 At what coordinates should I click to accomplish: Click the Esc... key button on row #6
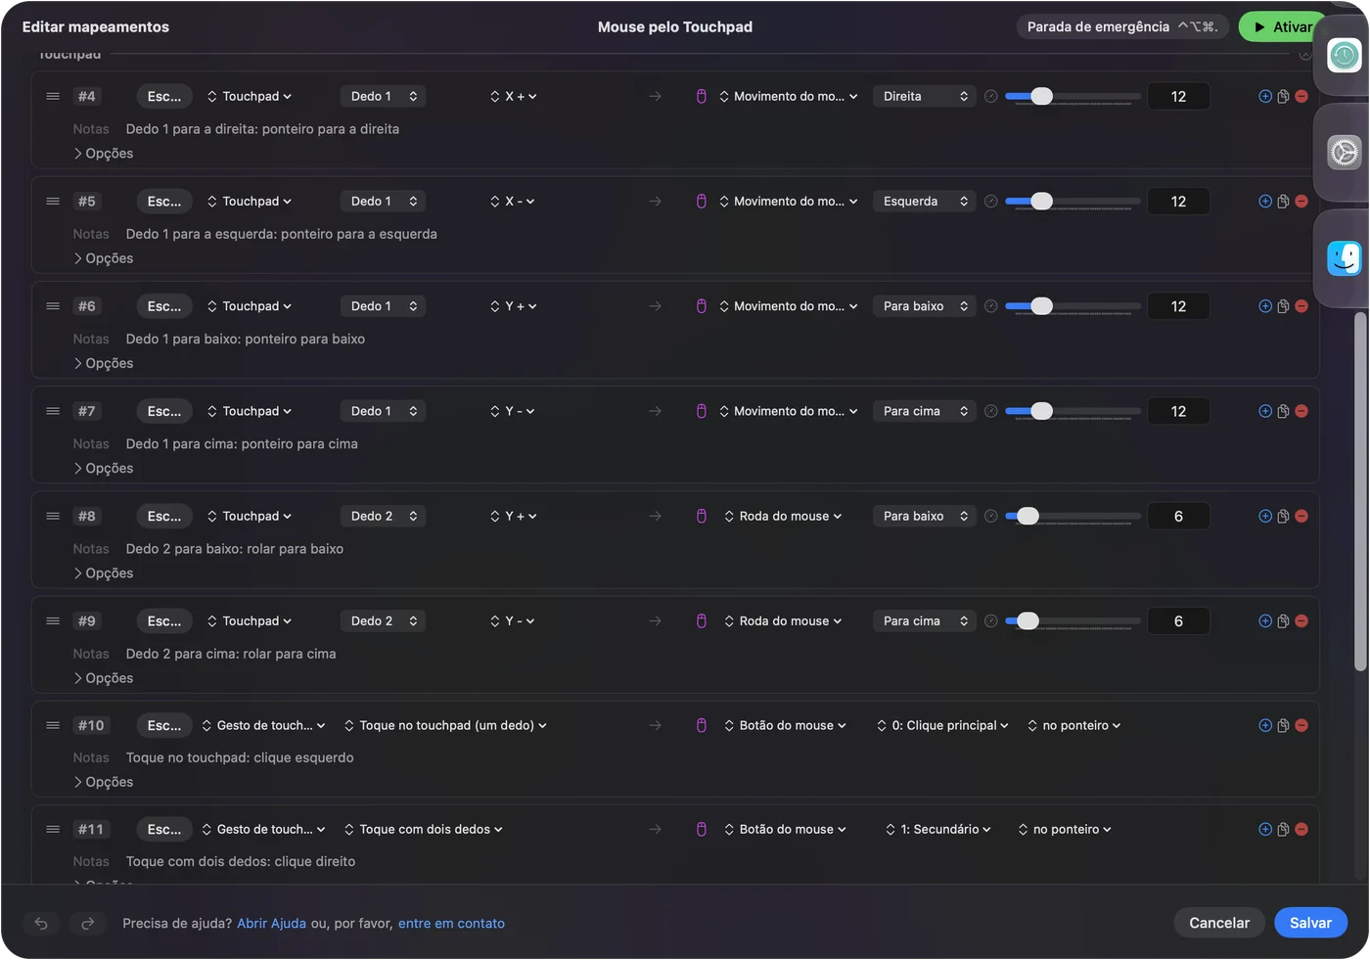[164, 306]
